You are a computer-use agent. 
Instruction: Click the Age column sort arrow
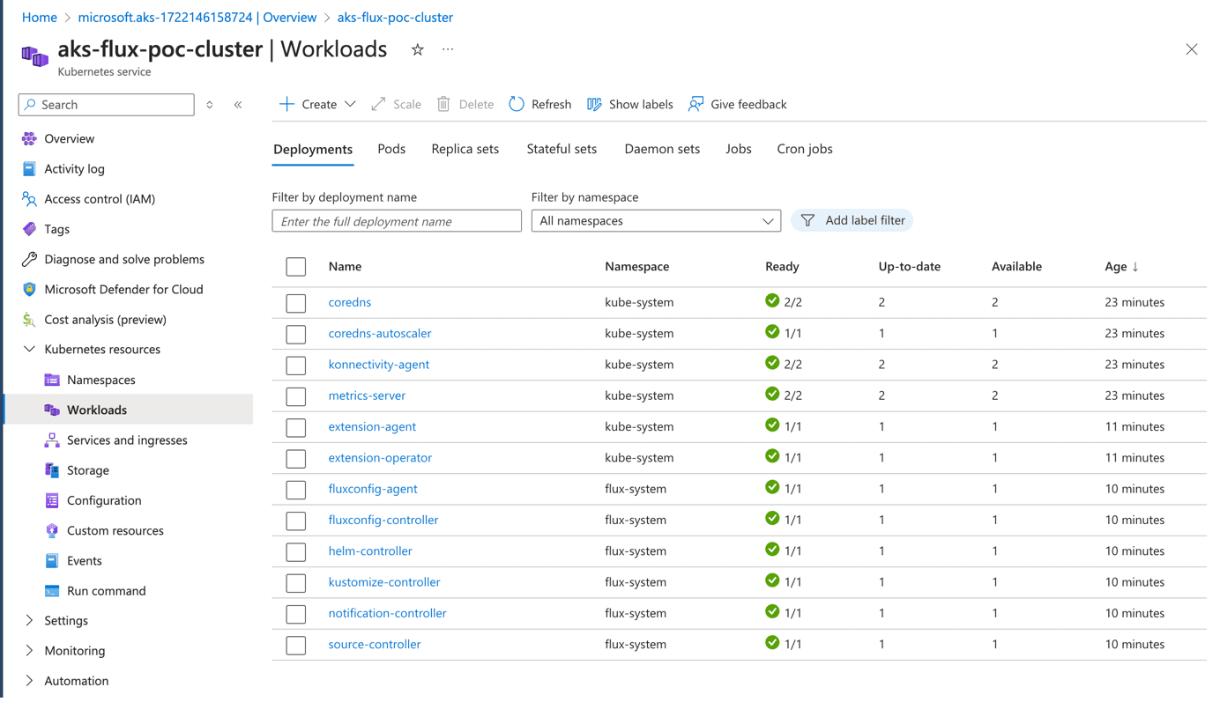coord(1135,267)
